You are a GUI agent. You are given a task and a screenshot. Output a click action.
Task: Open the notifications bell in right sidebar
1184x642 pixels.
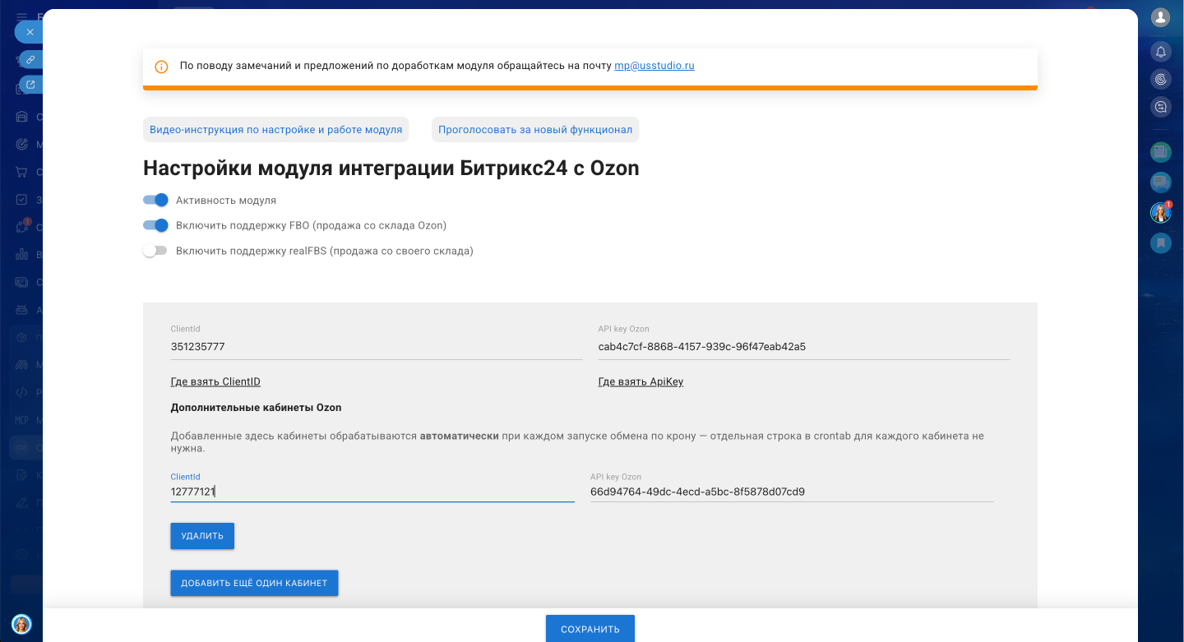click(1160, 52)
